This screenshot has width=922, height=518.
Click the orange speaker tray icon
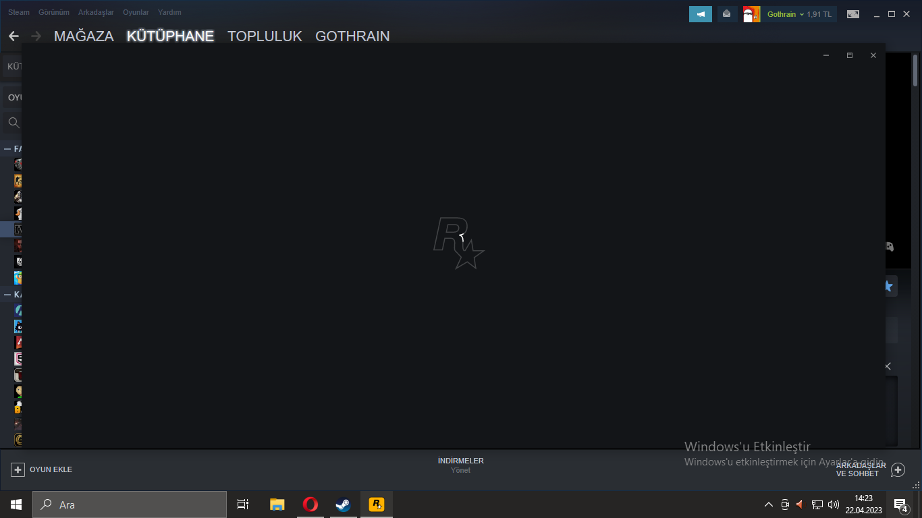coord(801,505)
